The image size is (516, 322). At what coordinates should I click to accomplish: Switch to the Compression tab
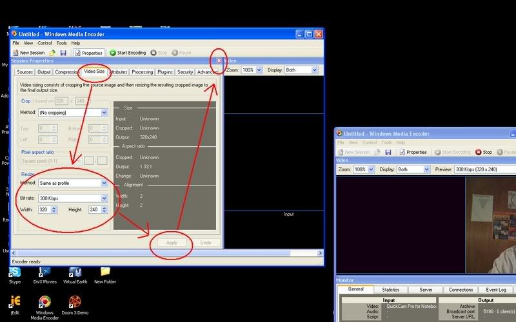[x=66, y=72]
